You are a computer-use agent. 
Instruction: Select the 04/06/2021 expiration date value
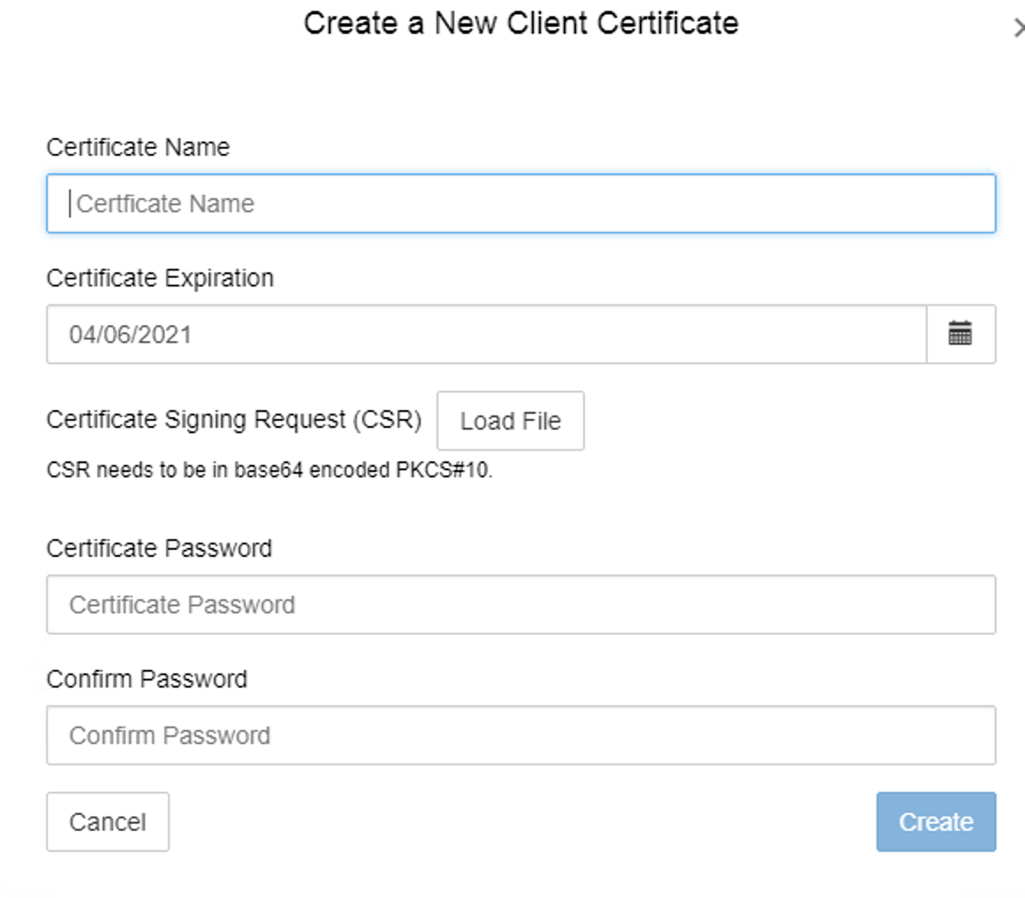[131, 334]
